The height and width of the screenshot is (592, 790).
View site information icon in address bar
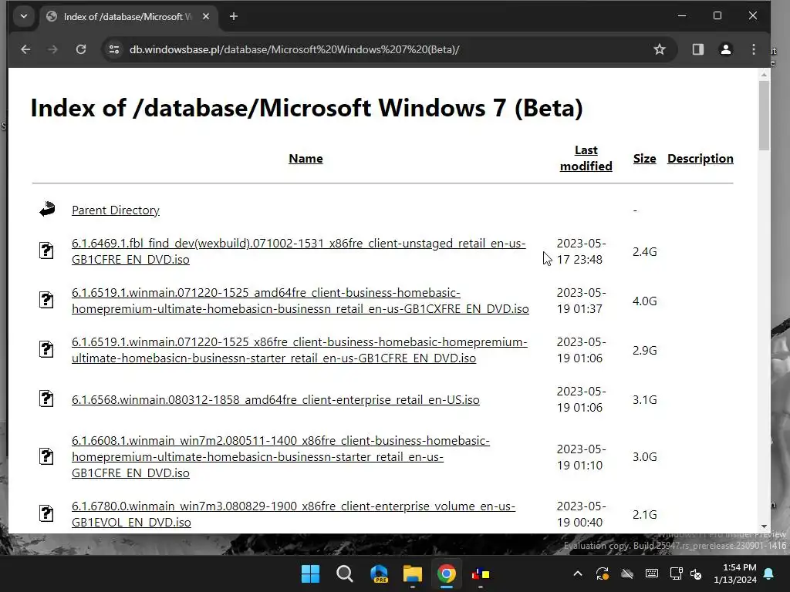click(x=114, y=49)
